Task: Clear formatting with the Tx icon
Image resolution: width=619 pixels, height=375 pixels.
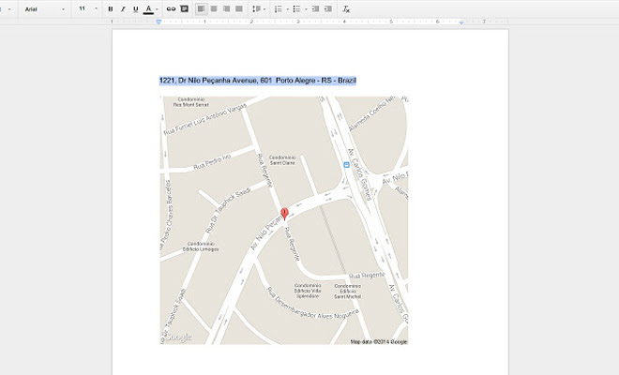Action: click(x=346, y=8)
